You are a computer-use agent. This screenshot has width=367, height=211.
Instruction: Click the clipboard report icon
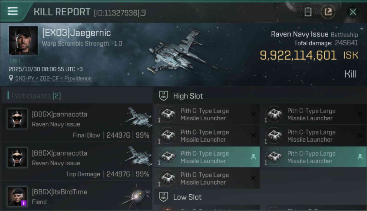(308, 12)
